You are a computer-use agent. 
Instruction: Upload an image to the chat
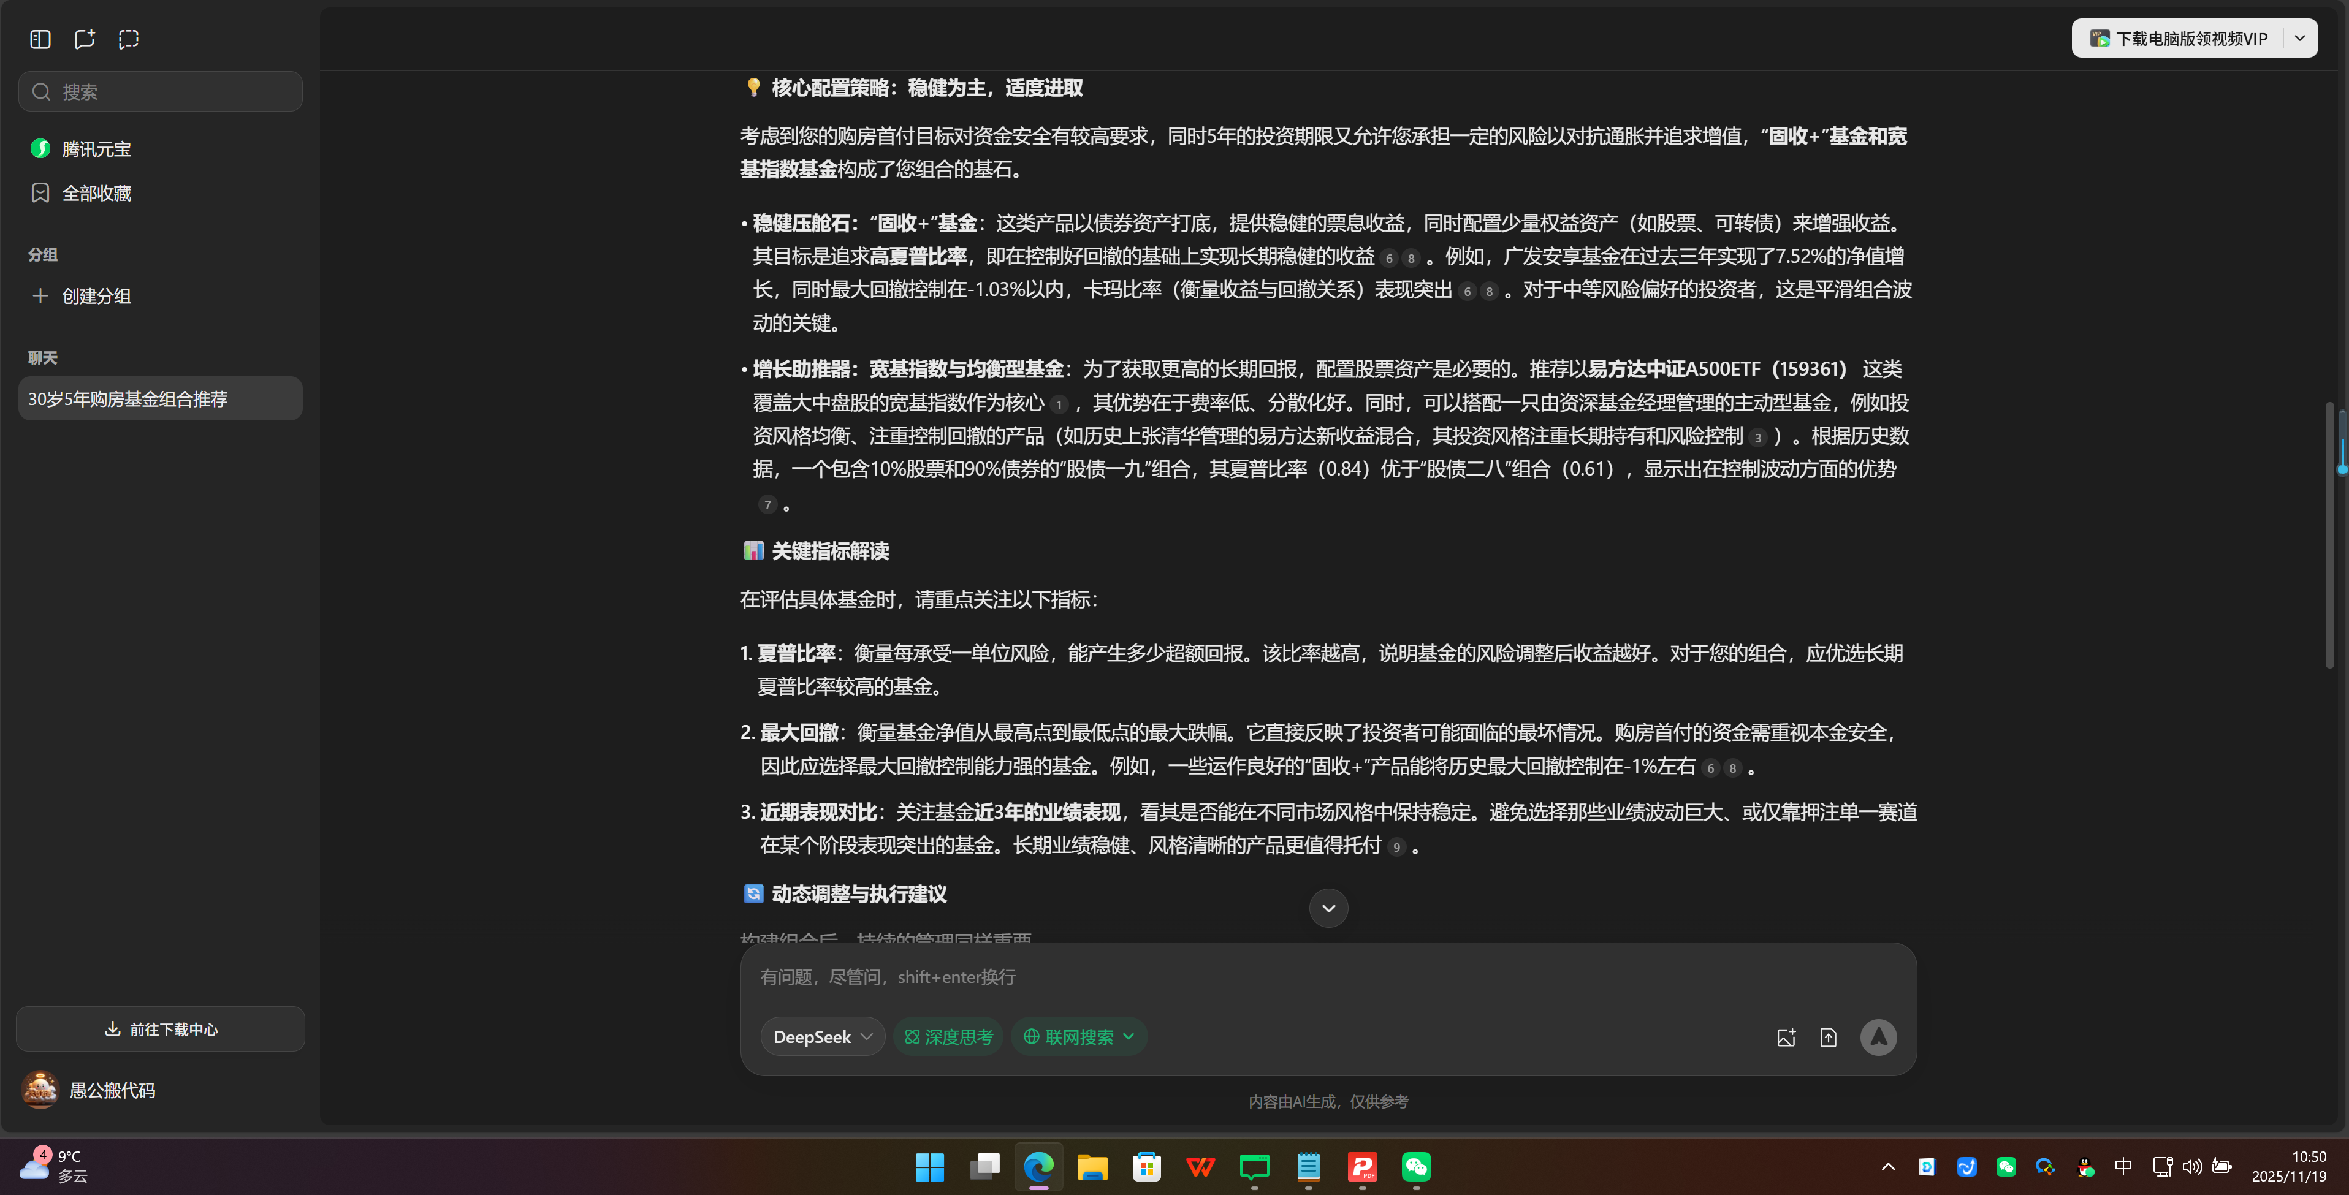tap(1786, 1036)
